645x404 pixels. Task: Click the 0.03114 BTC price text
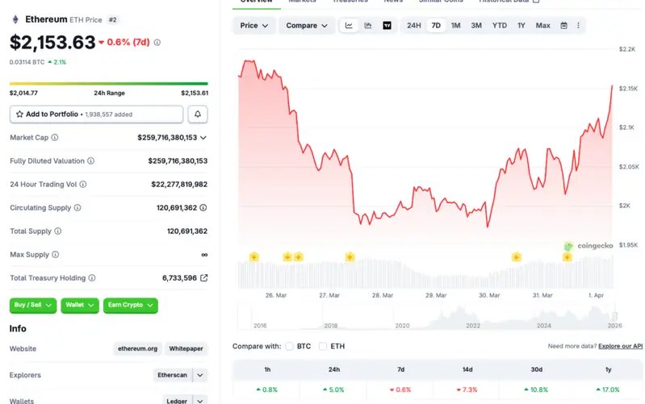click(x=27, y=62)
